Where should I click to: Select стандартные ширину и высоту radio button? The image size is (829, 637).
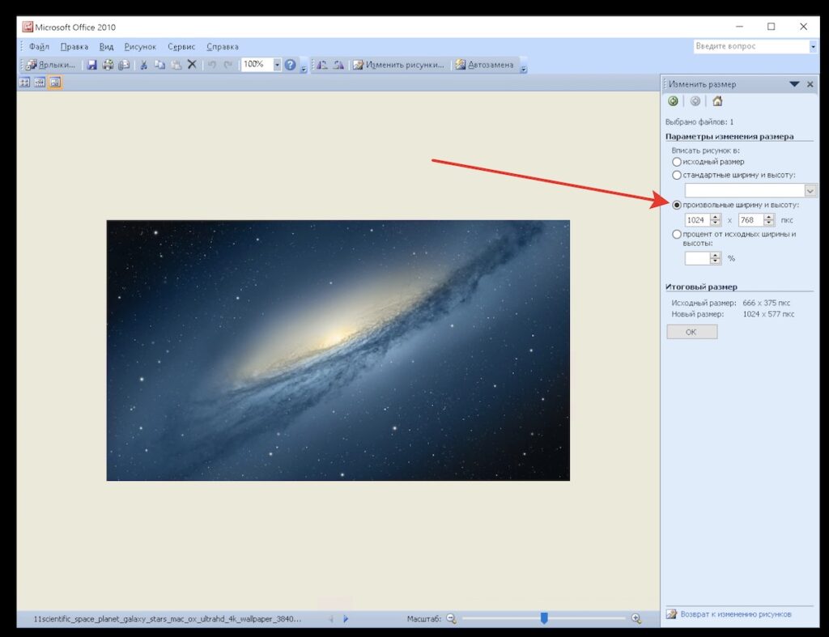pos(677,175)
